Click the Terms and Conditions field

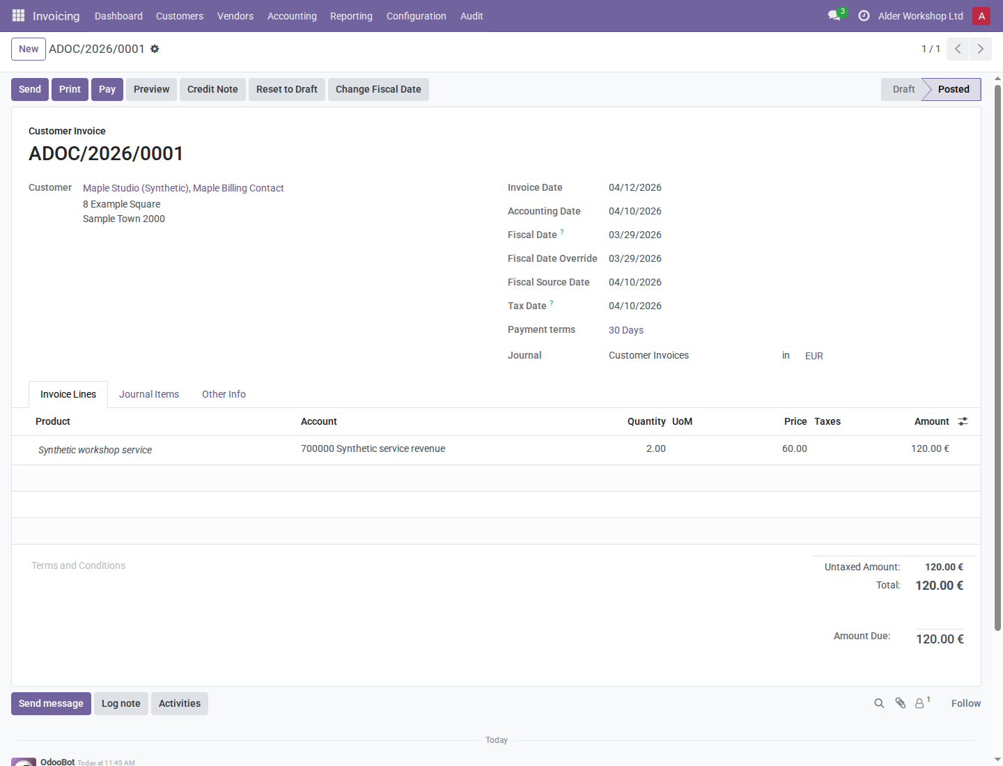coord(78,565)
